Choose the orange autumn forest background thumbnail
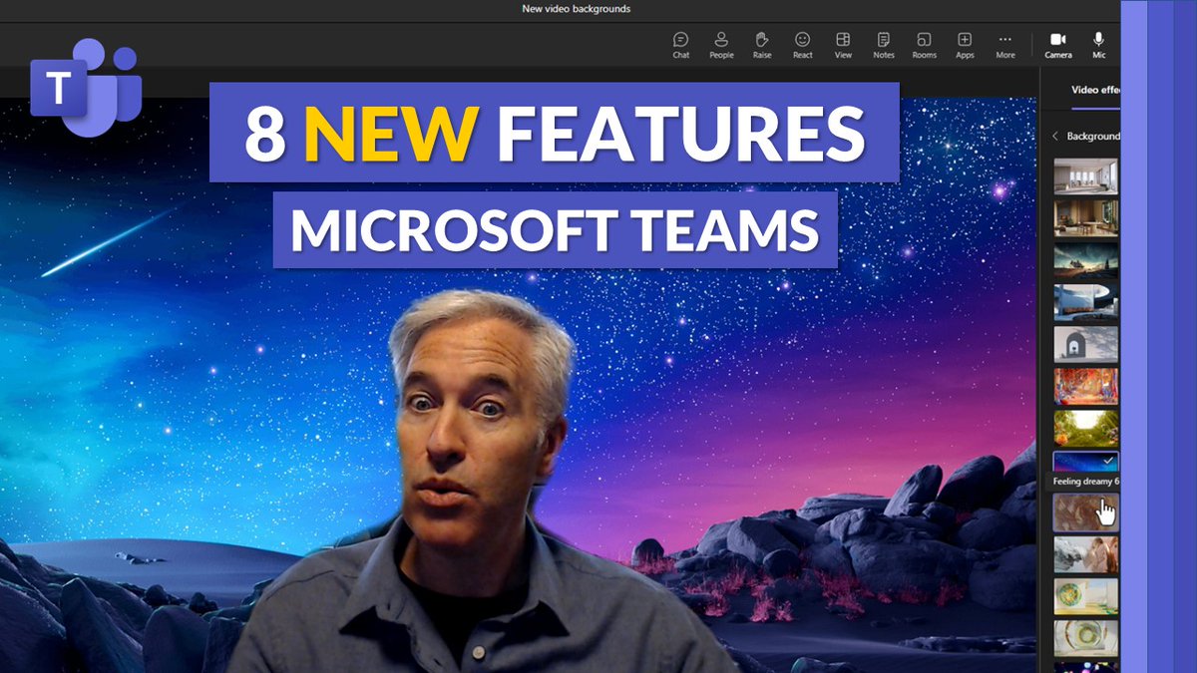 [x=1086, y=386]
